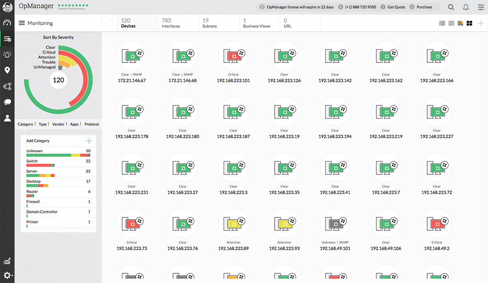Open the maps location pin icon
The height and width of the screenshot is (283, 488).
(x=7, y=70)
